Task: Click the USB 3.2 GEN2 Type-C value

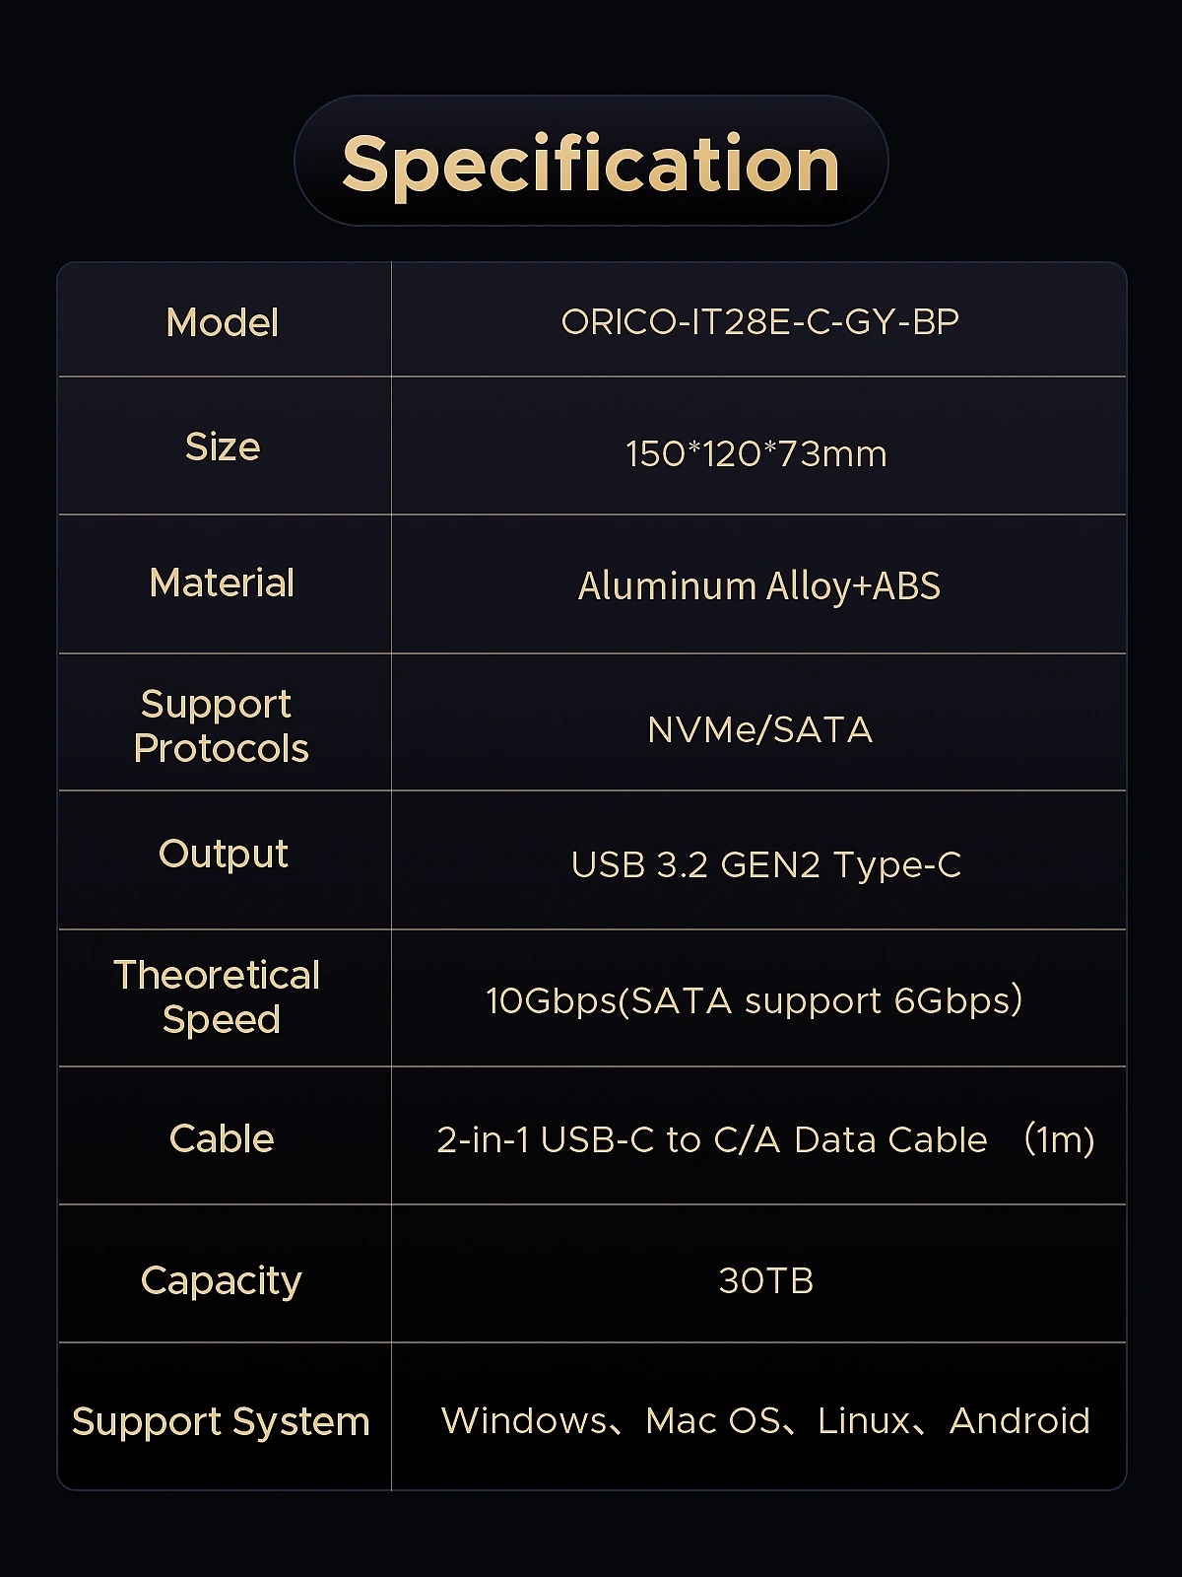Action: pos(765,864)
